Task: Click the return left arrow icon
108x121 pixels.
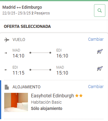Action: coord(6,70)
